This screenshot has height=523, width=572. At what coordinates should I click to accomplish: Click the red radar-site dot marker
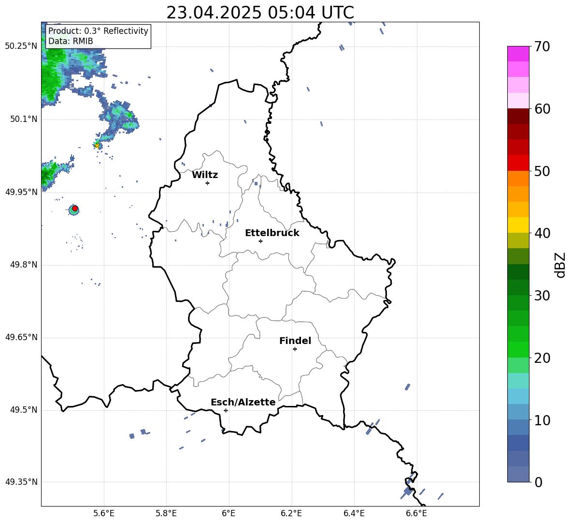[75, 209]
